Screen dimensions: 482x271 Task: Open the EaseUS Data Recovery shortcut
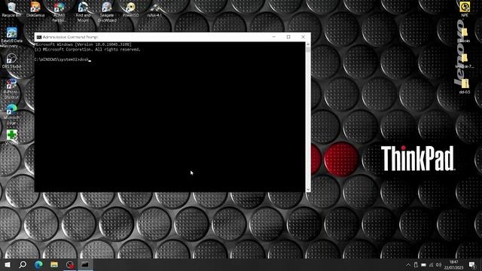click(12, 38)
